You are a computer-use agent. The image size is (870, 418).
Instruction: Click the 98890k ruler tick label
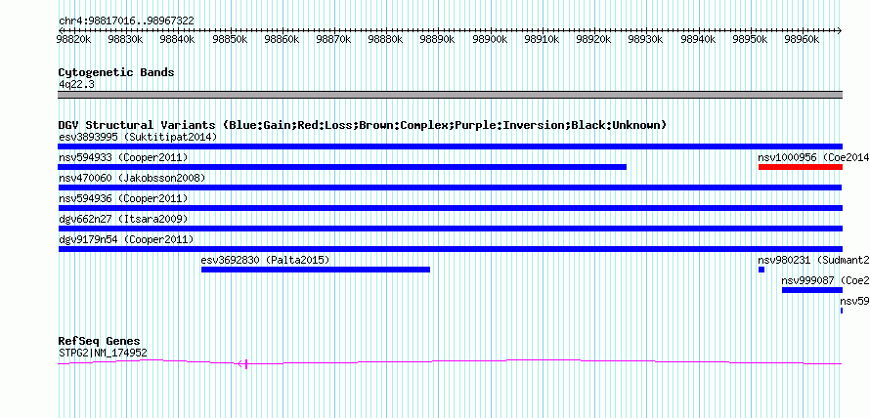[438, 39]
